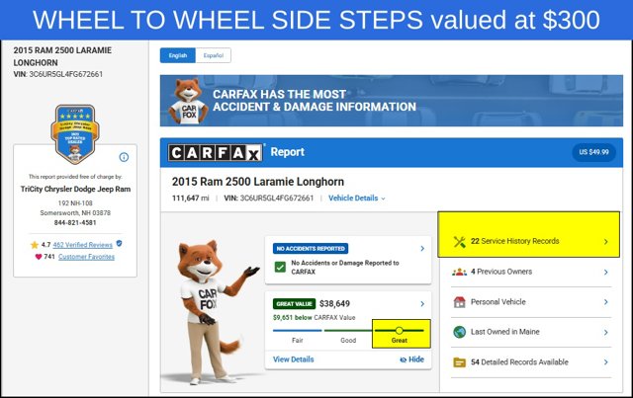This screenshot has height=398, width=633.
Task: Click the info icon in dealer card
Action: 124,157
